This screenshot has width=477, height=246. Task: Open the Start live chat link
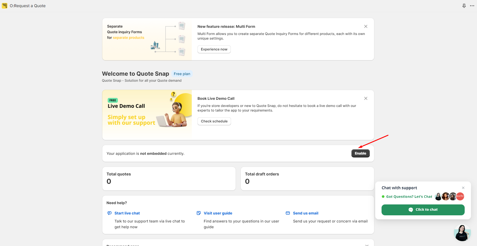[127, 213]
